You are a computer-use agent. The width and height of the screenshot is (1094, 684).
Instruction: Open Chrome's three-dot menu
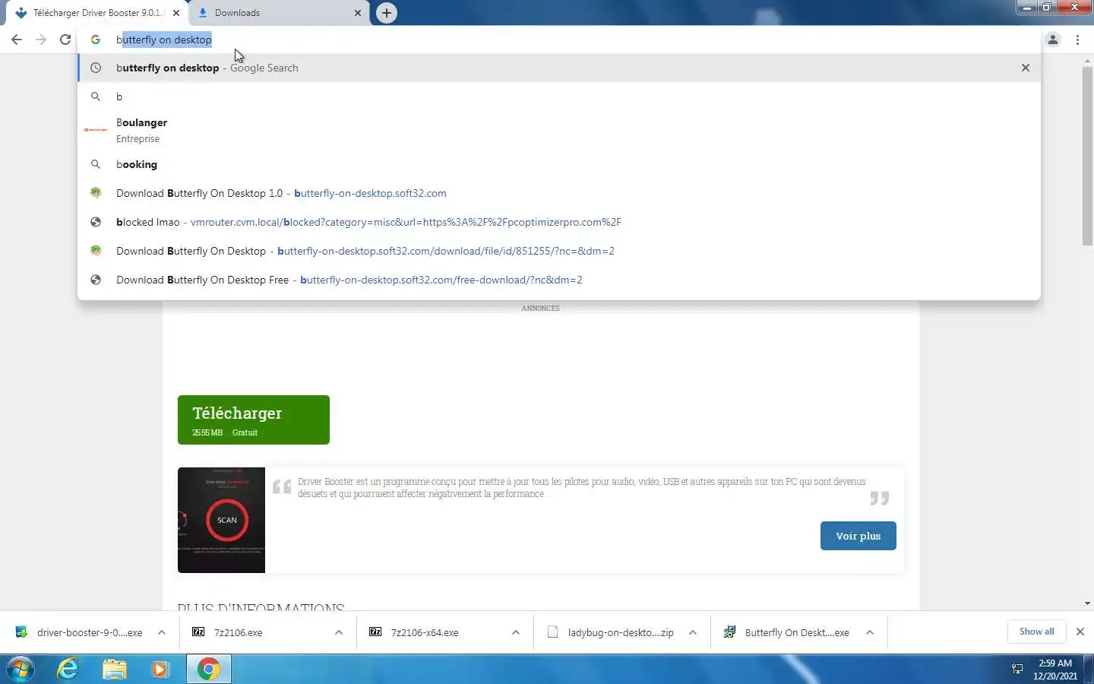click(x=1077, y=40)
